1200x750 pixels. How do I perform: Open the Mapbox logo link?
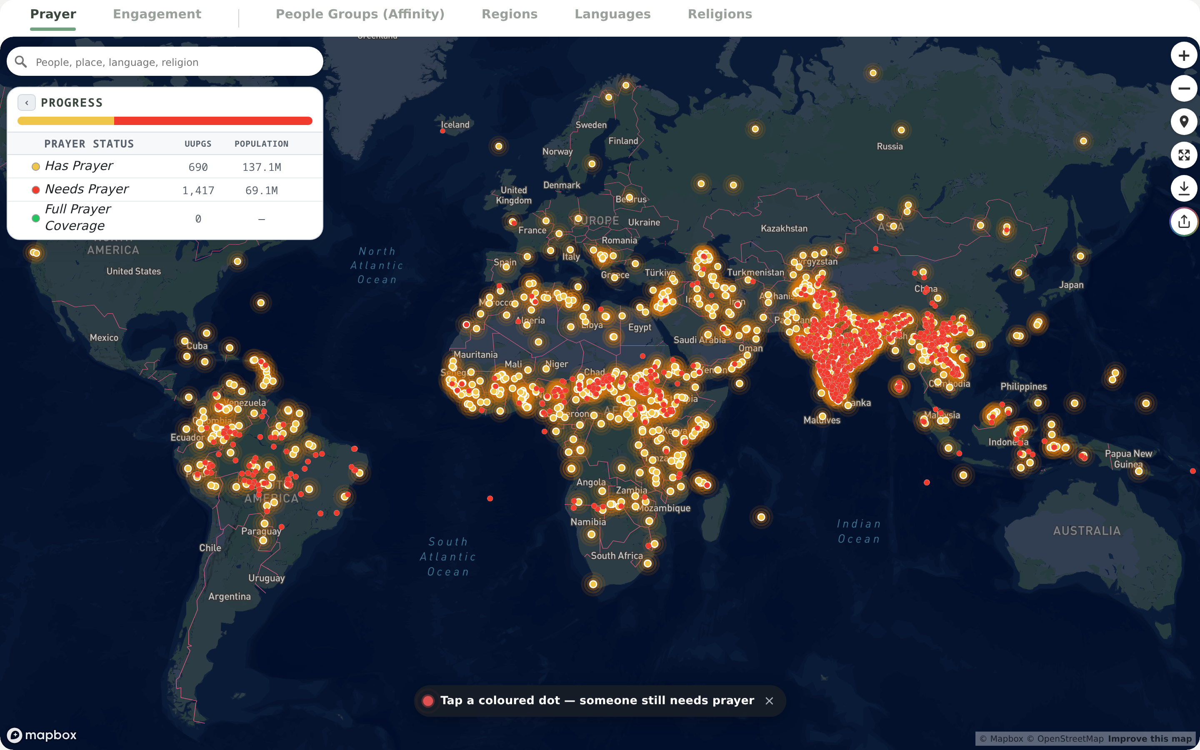[42, 735]
